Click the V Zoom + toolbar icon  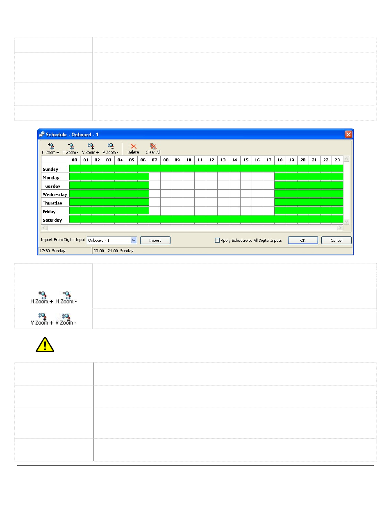coord(91,146)
